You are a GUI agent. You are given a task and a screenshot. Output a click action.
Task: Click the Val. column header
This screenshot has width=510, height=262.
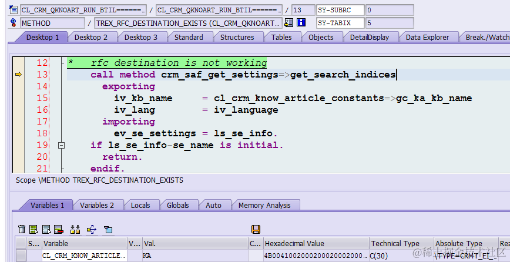pyautogui.click(x=195, y=243)
